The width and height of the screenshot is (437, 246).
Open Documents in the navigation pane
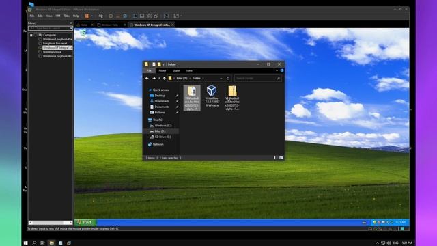(x=162, y=107)
